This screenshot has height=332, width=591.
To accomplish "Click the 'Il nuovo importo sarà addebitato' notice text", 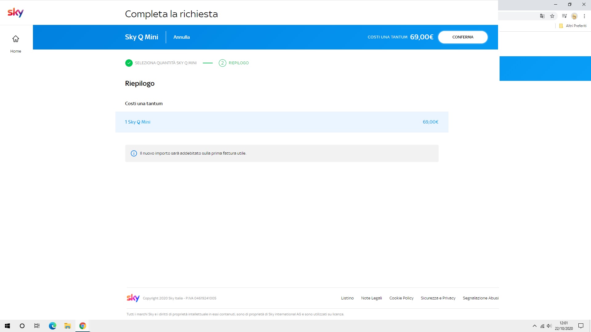I will click(x=193, y=153).
